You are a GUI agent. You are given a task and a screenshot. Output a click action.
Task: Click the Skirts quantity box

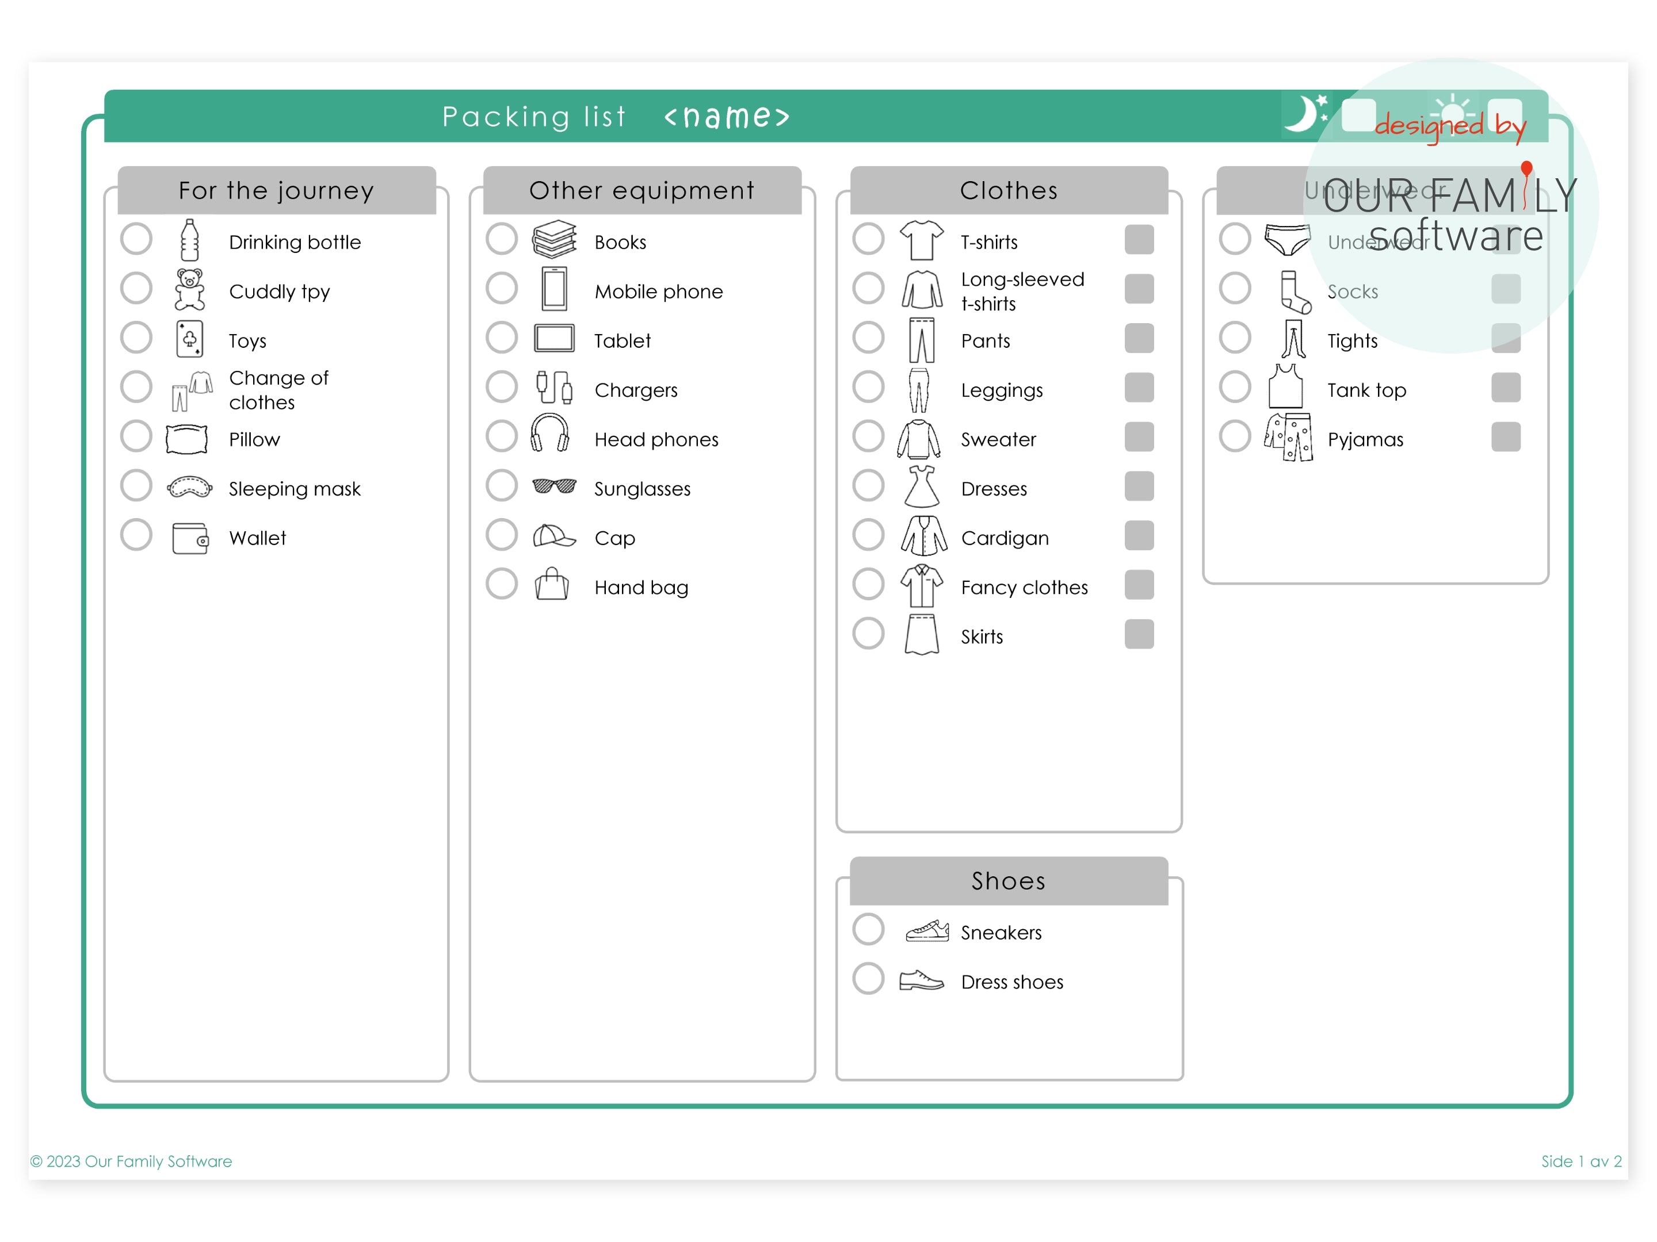pyautogui.click(x=1139, y=634)
